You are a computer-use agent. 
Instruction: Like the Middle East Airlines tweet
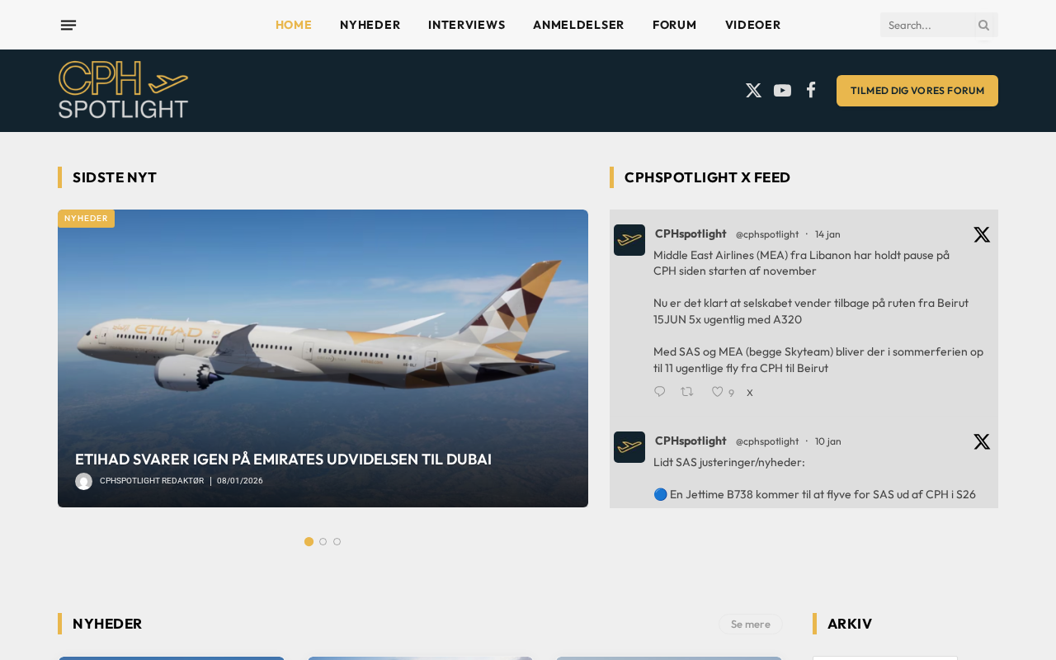point(722,393)
